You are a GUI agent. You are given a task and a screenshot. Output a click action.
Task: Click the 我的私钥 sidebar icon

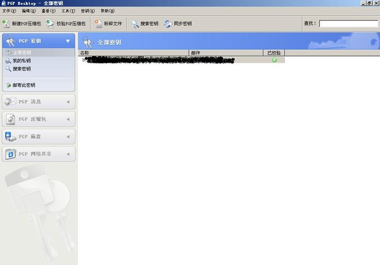(x=8, y=61)
